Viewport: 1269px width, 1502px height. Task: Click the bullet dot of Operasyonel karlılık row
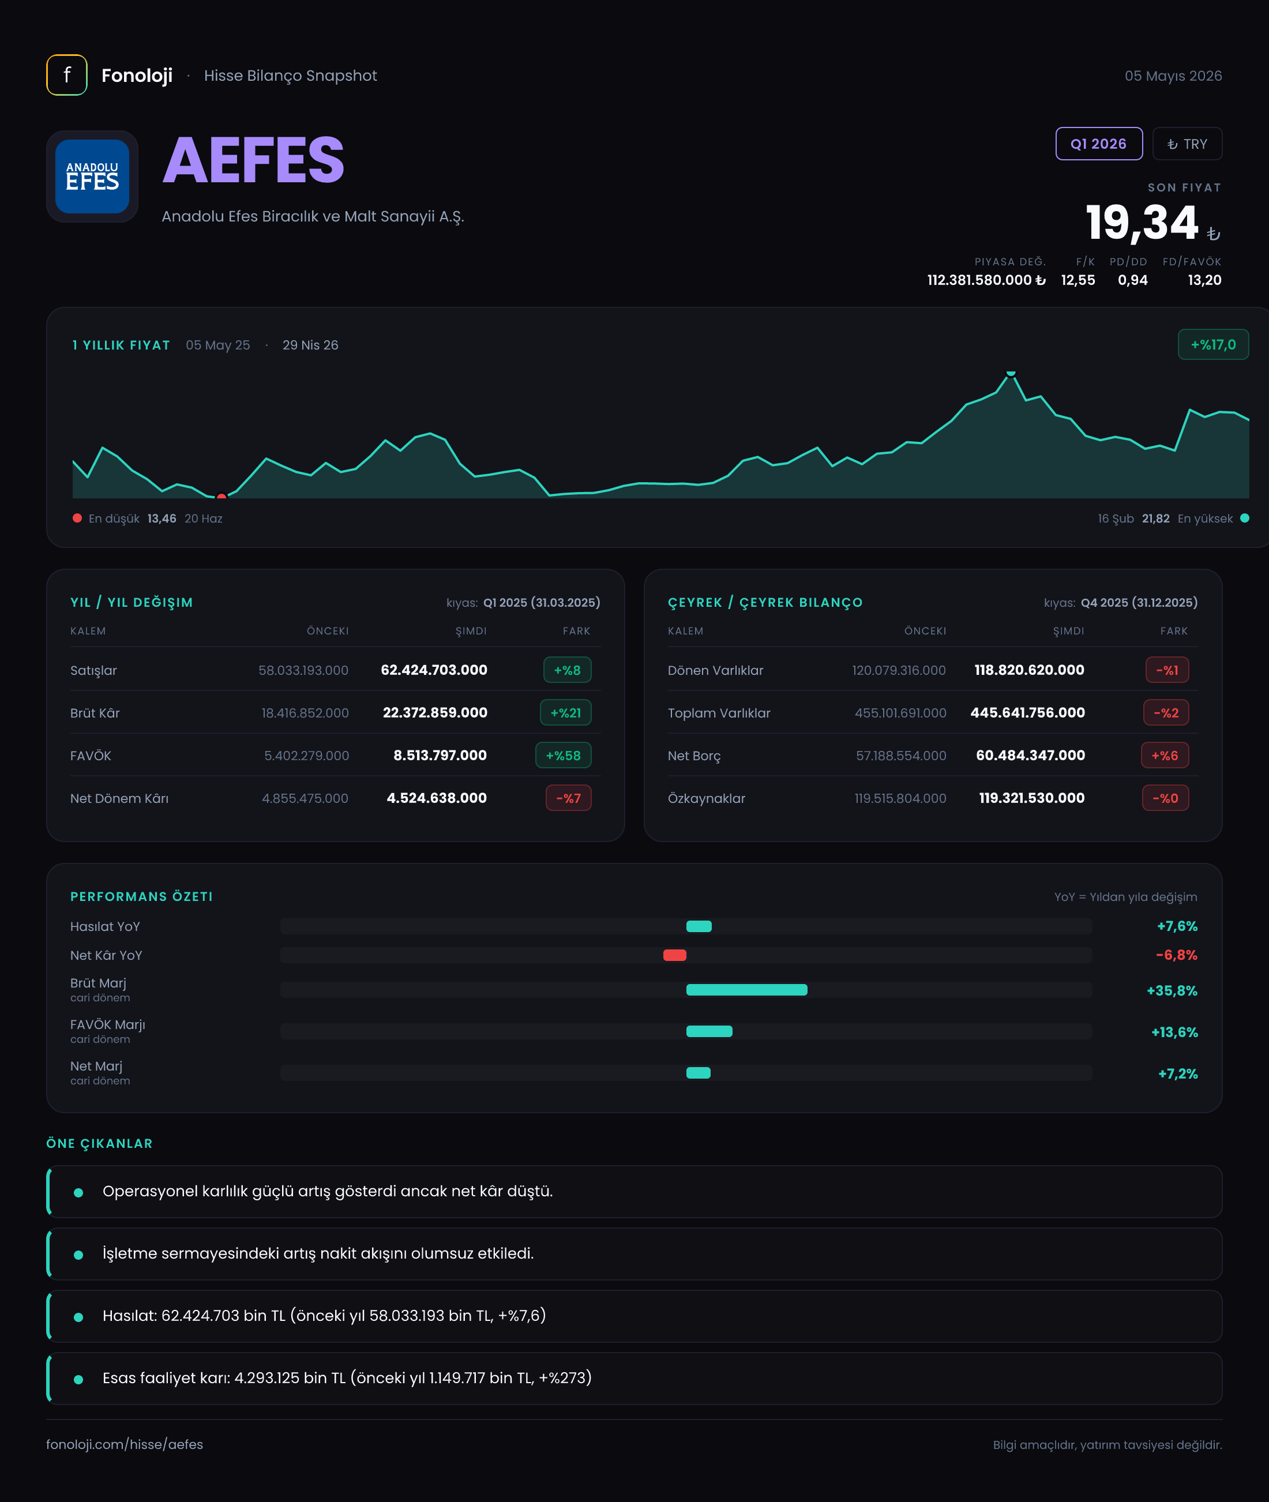pos(78,1192)
